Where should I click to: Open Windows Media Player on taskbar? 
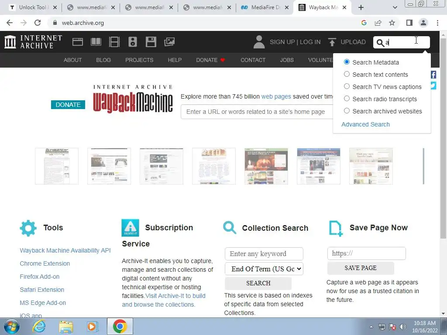pyautogui.click(x=92, y=326)
